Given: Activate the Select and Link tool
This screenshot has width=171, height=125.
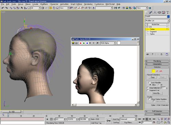Looking at the screenshot, I should 11,8.
